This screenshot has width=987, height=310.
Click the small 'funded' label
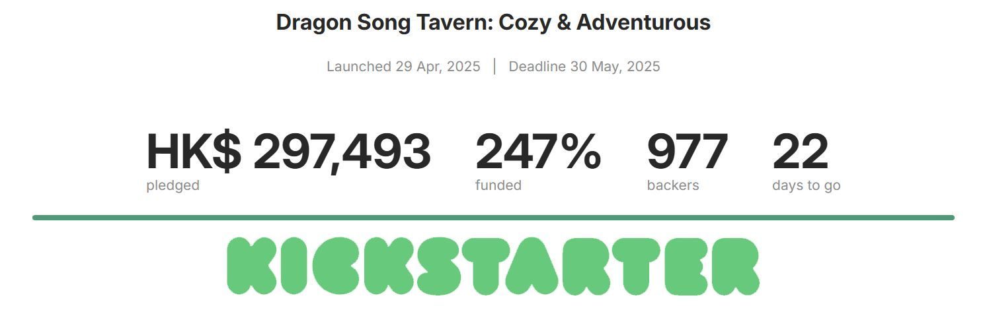(498, 185)
